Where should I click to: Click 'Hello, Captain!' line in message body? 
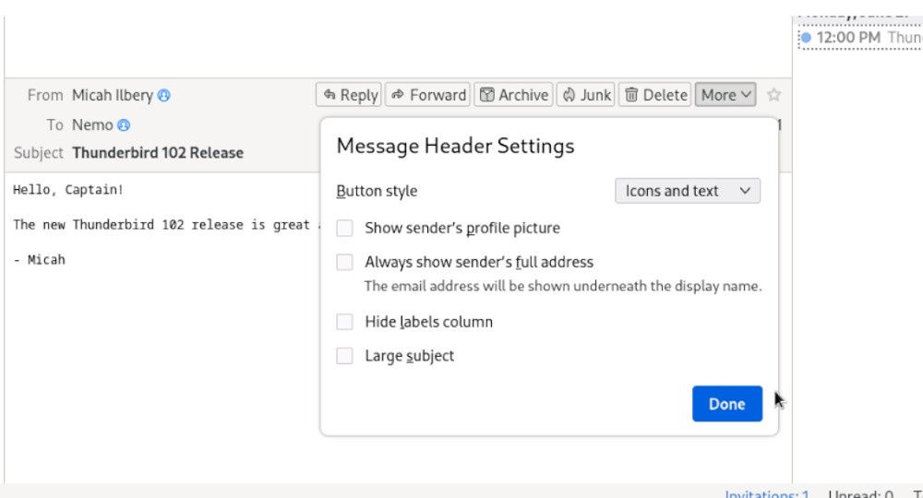[68, 190]
